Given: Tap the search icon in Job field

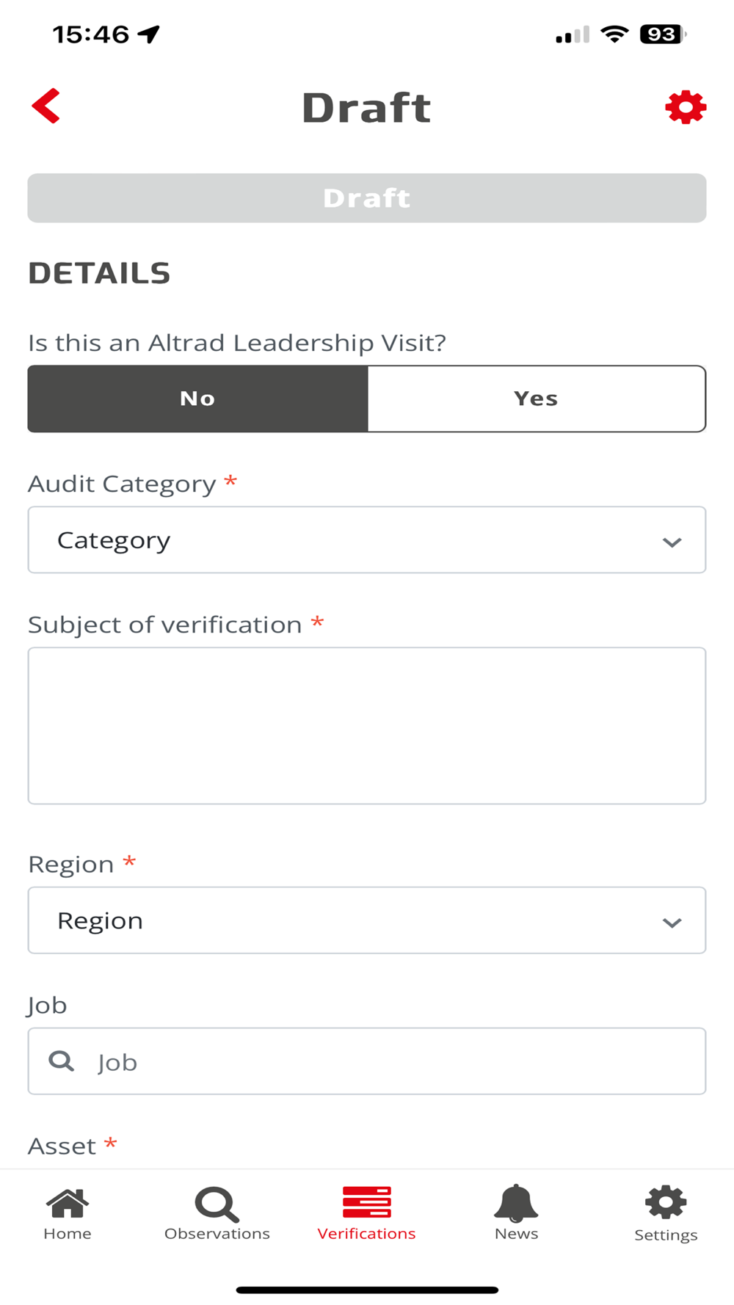Looking at the screenshot, I should point(61,1061).
